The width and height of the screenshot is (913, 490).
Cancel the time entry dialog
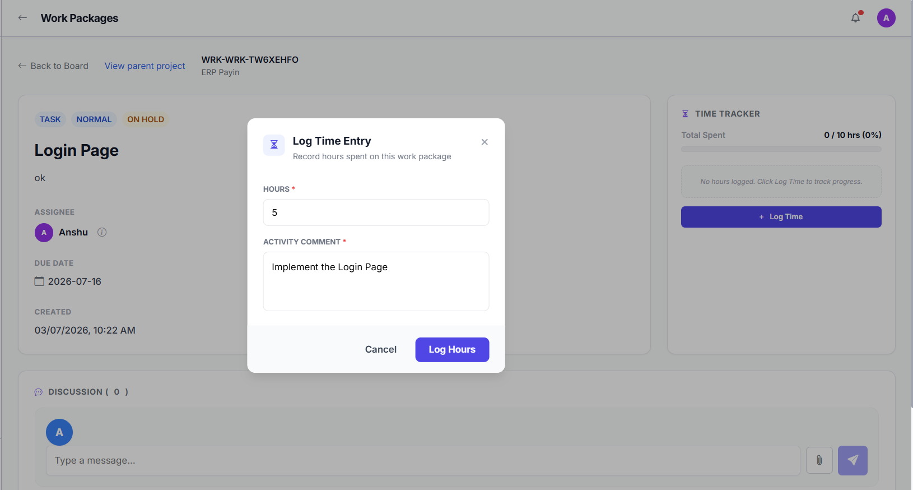381,349
